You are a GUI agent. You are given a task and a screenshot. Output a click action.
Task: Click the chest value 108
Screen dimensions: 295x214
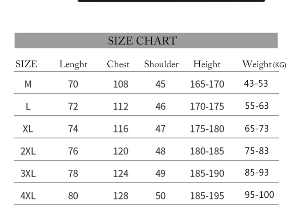coord(120,85)
